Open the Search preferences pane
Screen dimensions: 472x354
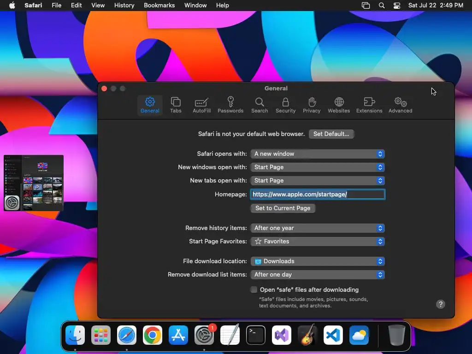point(260,105)
